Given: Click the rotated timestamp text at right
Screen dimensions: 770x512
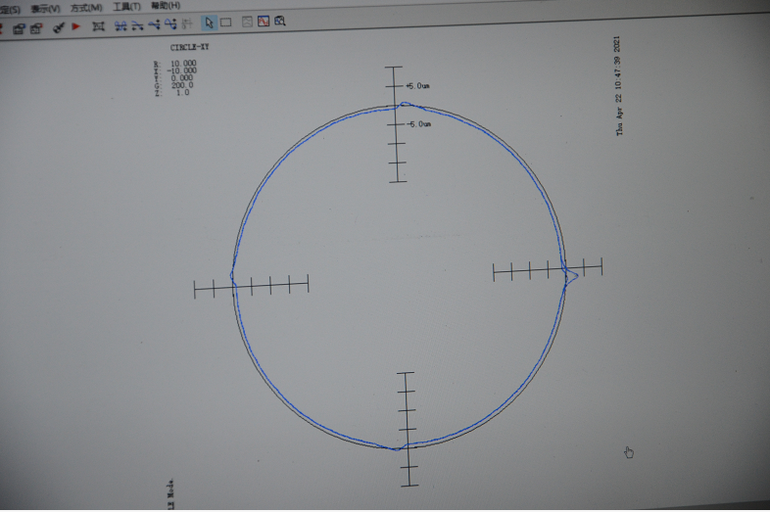Looking at the screenshot, I should coord(618,86).
